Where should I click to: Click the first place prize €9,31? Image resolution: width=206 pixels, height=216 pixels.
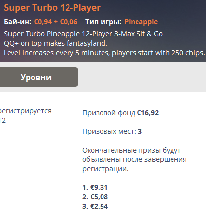click(95, 187)
